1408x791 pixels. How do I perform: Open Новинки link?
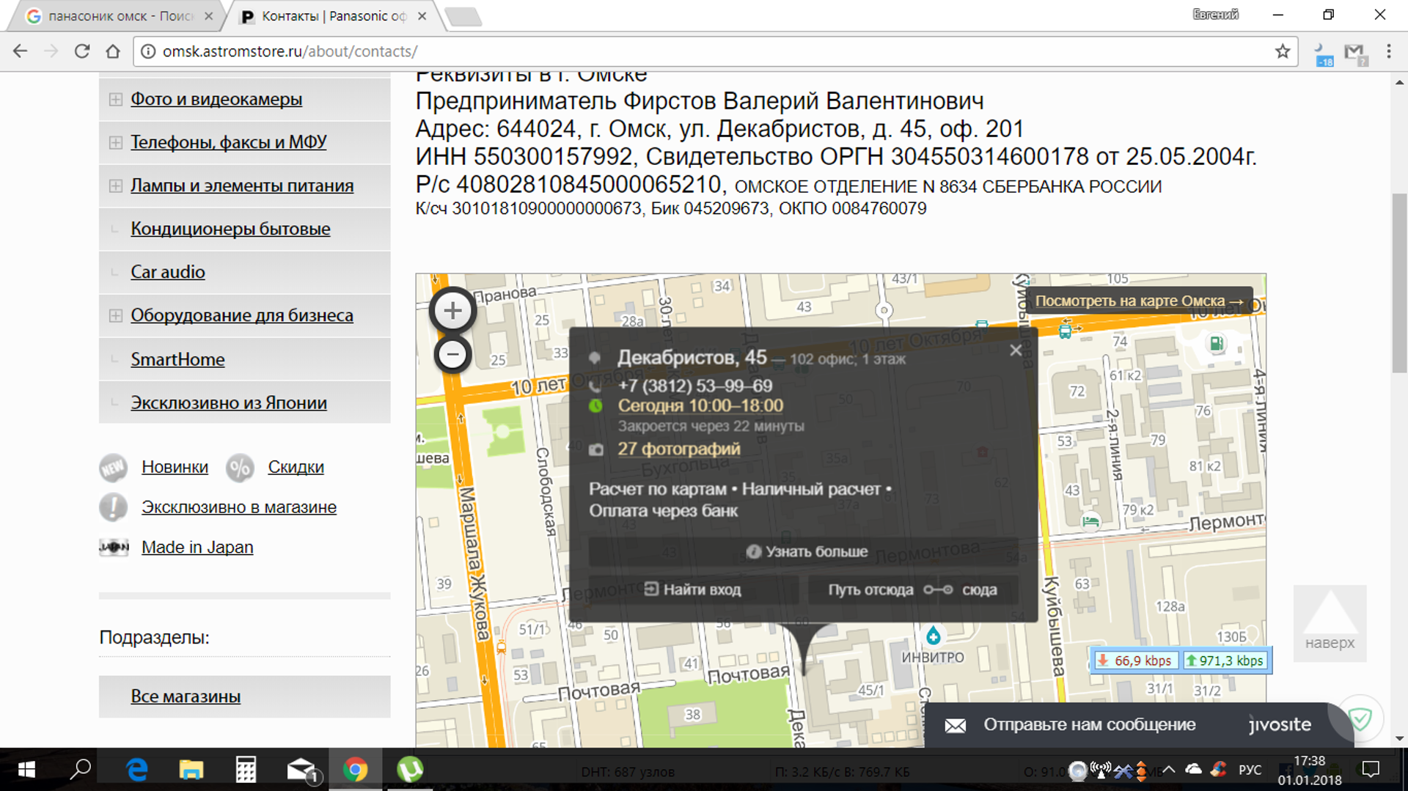(x=175, y=467)
